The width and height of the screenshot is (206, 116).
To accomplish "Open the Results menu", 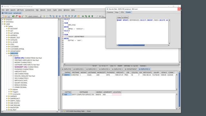I will pyautogui.click(x=43, y=10).
